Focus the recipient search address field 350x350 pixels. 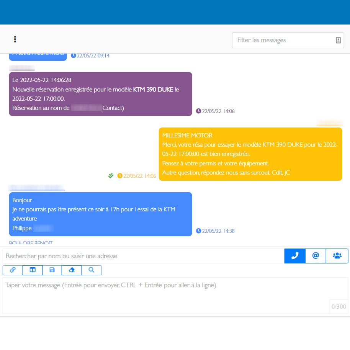[144, 256]
